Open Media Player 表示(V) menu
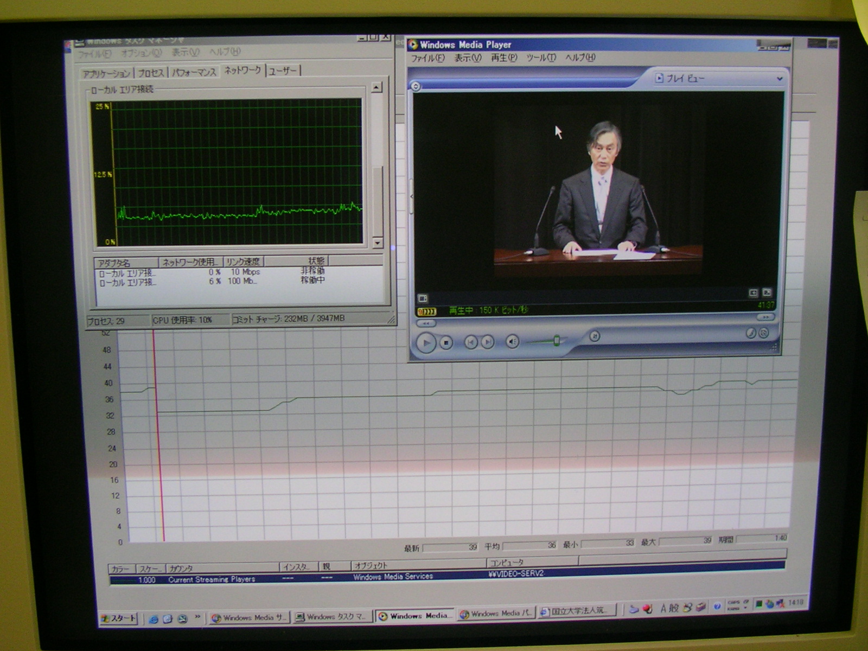This screenshot has width=868, height=651. coord(468,58)
